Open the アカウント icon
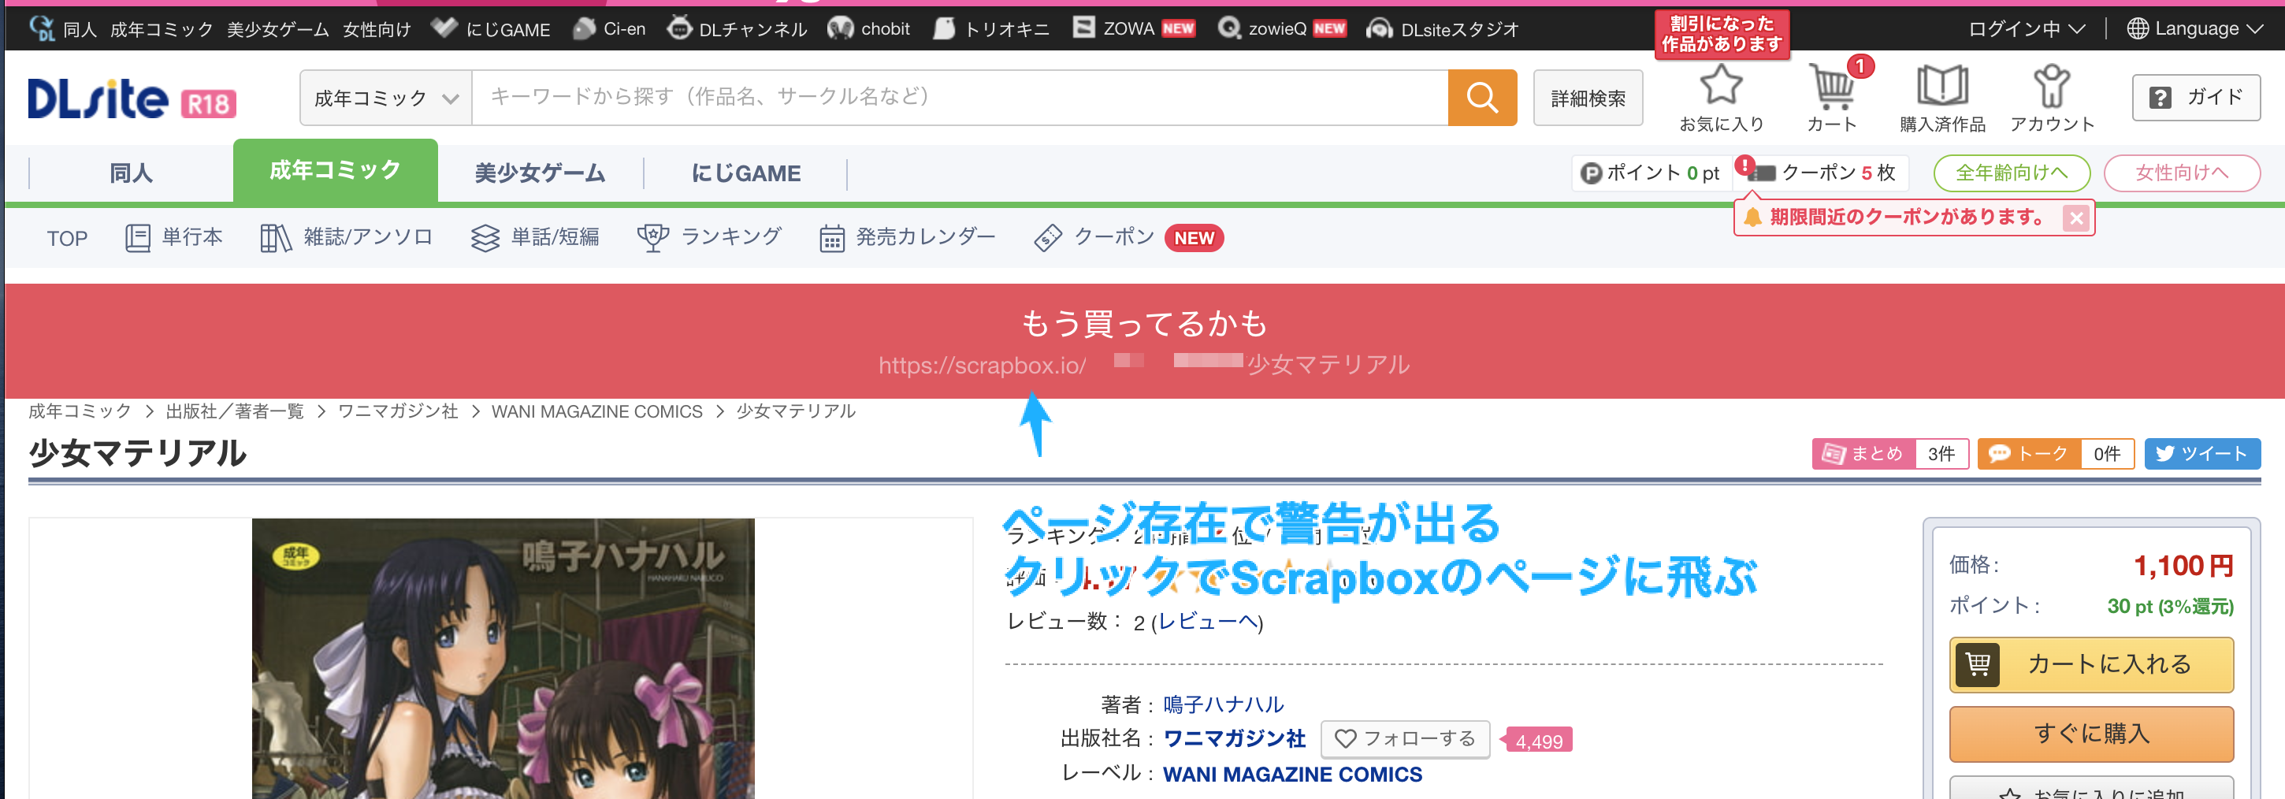 tap(2052, 98)
